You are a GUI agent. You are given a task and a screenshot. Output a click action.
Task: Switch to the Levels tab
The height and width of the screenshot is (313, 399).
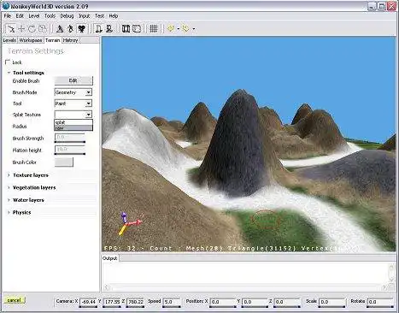point(9,40)
